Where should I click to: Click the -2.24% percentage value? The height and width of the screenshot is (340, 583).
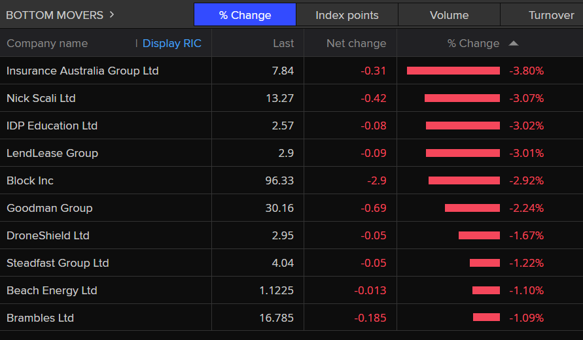527,208
